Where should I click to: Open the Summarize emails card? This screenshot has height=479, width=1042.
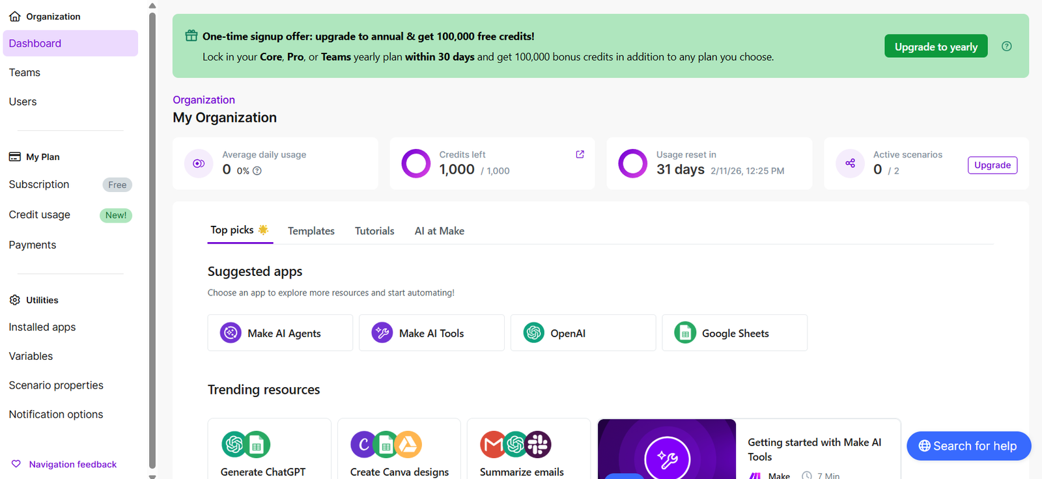[529, 449]
